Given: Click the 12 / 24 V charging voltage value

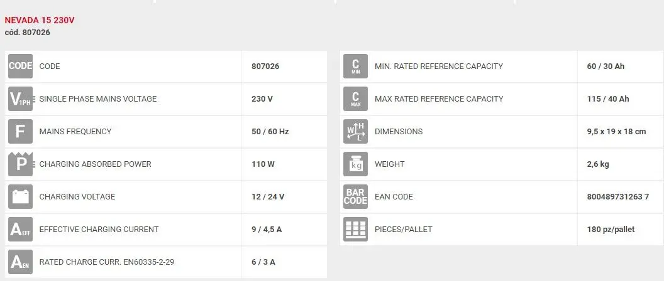Looking at the screenshot, I should [x=268, y=196].
